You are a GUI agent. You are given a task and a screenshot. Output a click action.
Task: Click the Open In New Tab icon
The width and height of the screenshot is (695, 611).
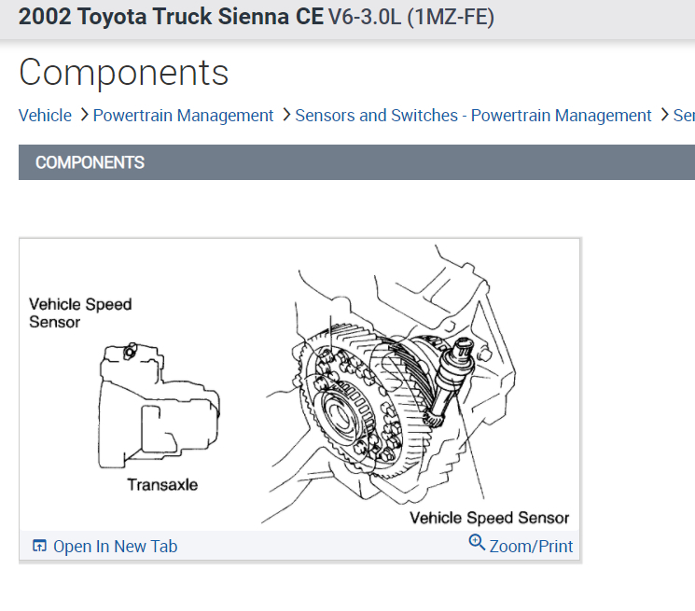(39, 547)
